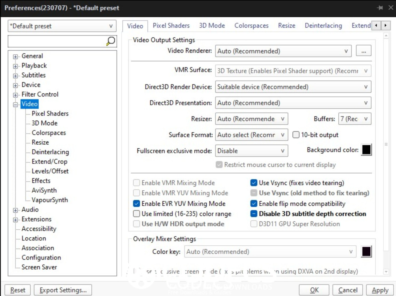
Task: Open the Buffers dropdown
Action: [355, 119]
